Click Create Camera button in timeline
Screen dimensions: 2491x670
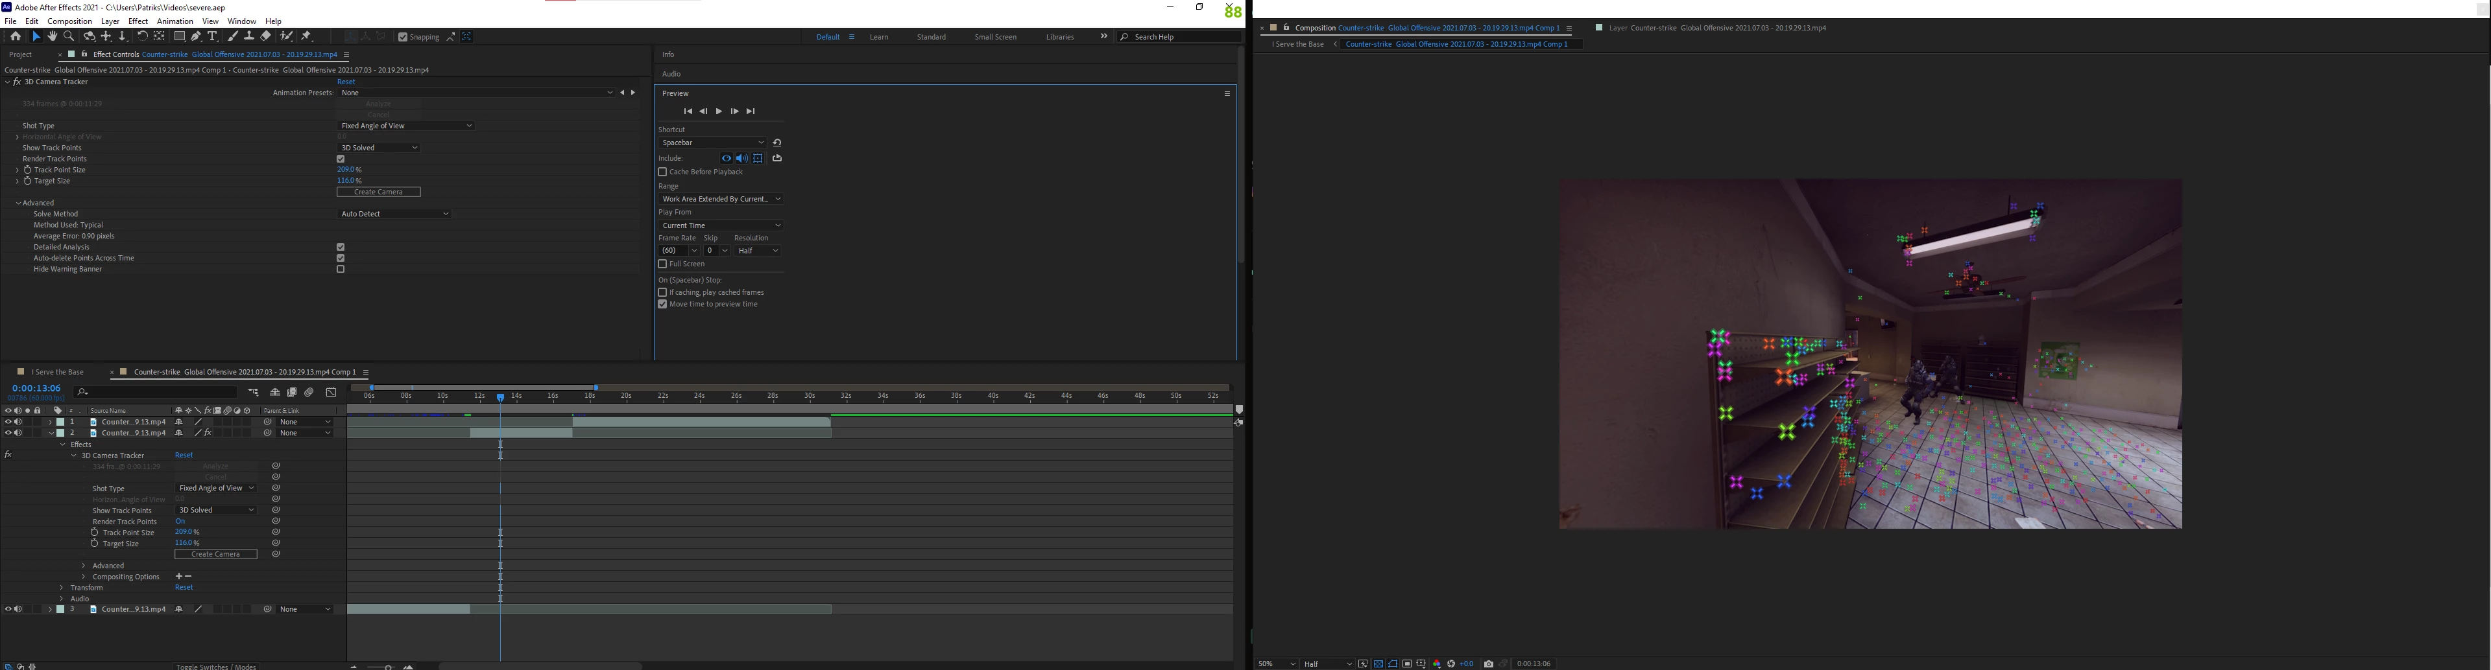coord(215,554)
